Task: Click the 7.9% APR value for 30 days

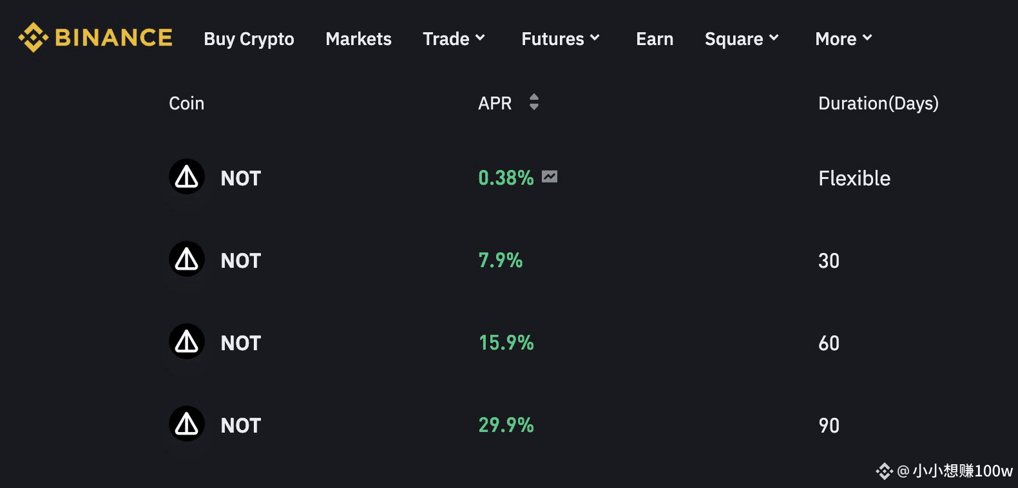Action: click(x=500, y=260)
